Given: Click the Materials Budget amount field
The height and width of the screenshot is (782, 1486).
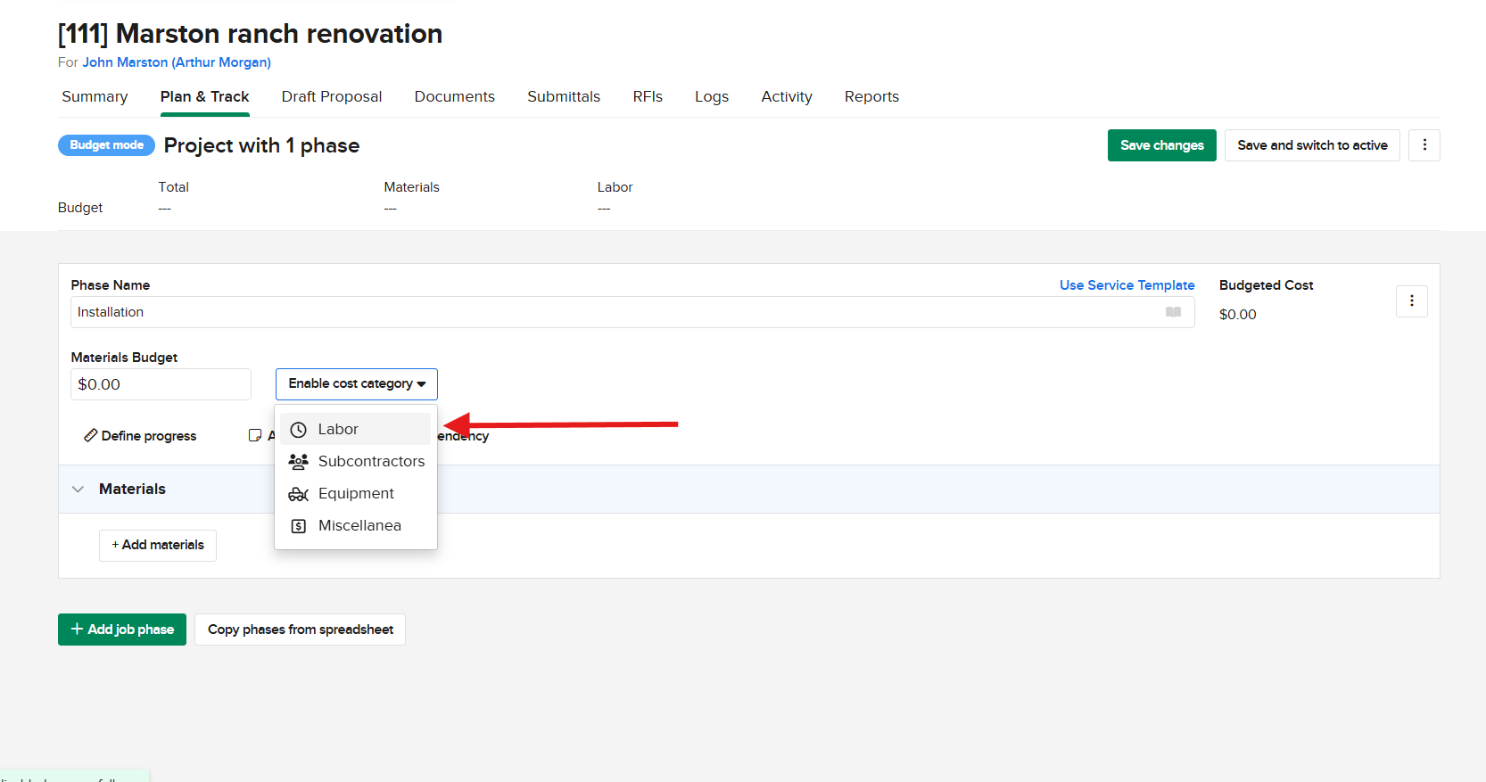Looking at the screenshot, I should pos(161,384).
